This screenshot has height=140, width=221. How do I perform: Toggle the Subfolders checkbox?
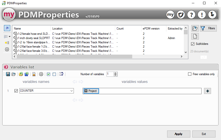coord(193,44)
